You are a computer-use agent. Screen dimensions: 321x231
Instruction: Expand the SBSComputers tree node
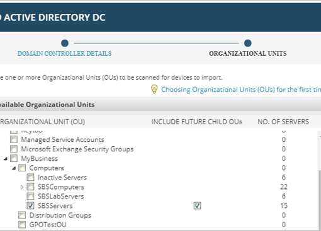pos(22,187)
